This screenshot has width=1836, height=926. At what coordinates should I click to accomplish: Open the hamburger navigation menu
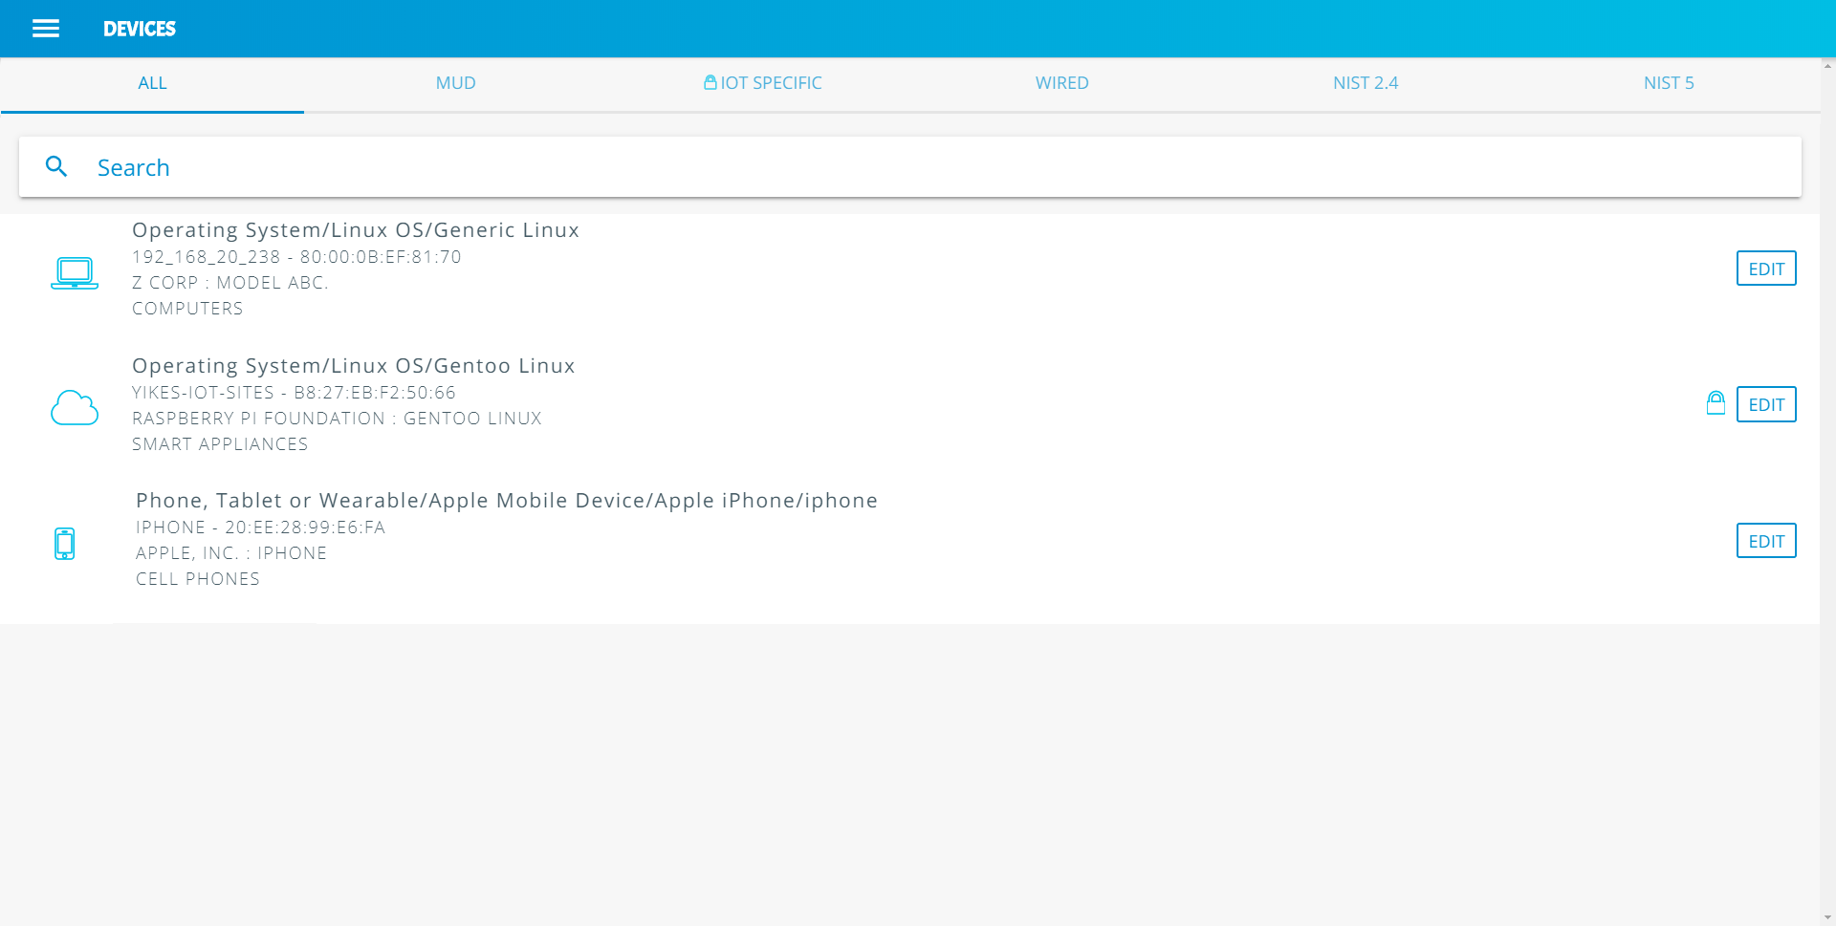pyautogui.click(x=46, y=29)
